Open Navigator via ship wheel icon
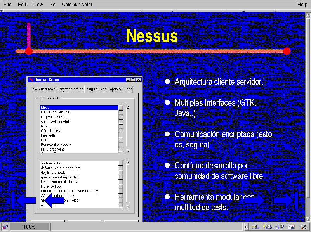The image size is (311, 232). [255, 227]
